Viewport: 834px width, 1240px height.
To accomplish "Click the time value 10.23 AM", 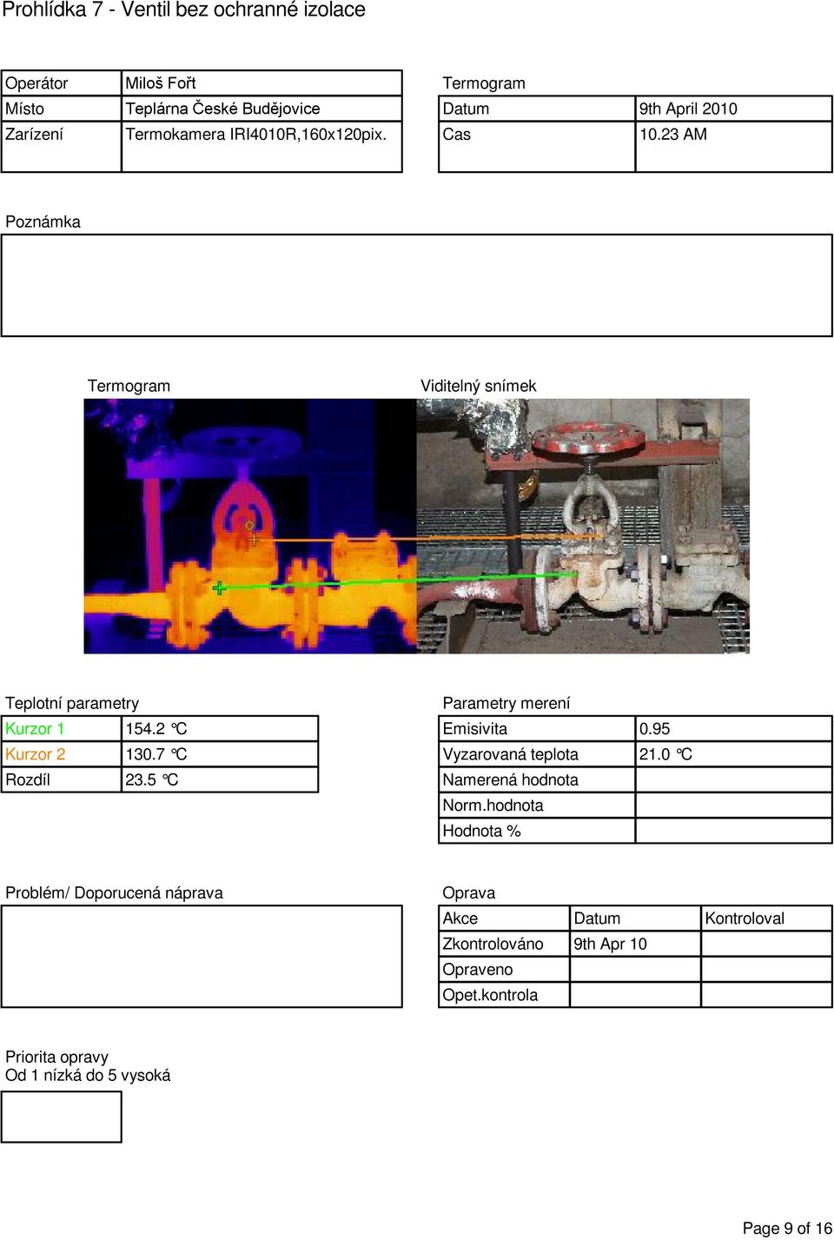I will [x=673, y=135].
